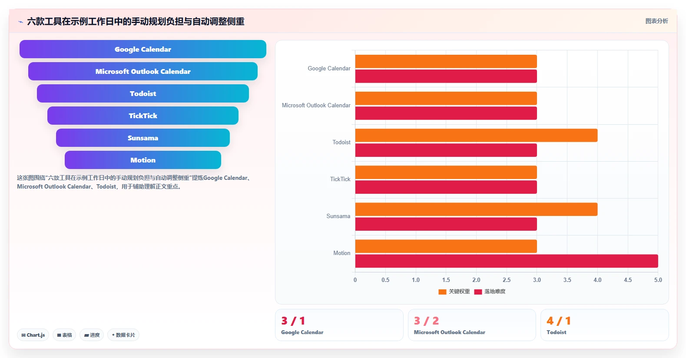Click the Chart.js tag chip
The width and height of the screenshot is (686, 358).
pos(33,335)
